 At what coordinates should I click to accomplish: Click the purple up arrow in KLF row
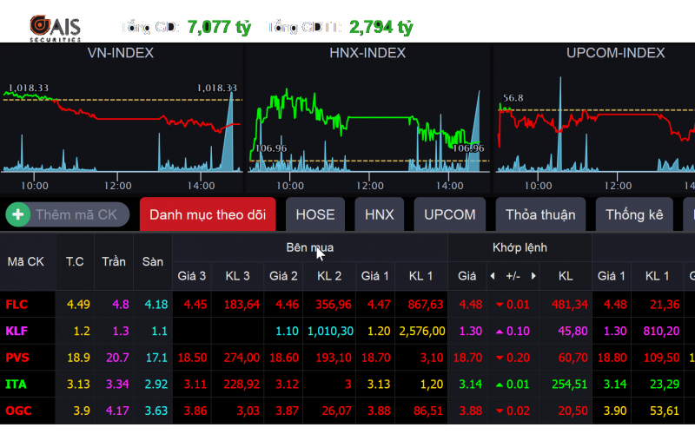(x=500, y=331)
